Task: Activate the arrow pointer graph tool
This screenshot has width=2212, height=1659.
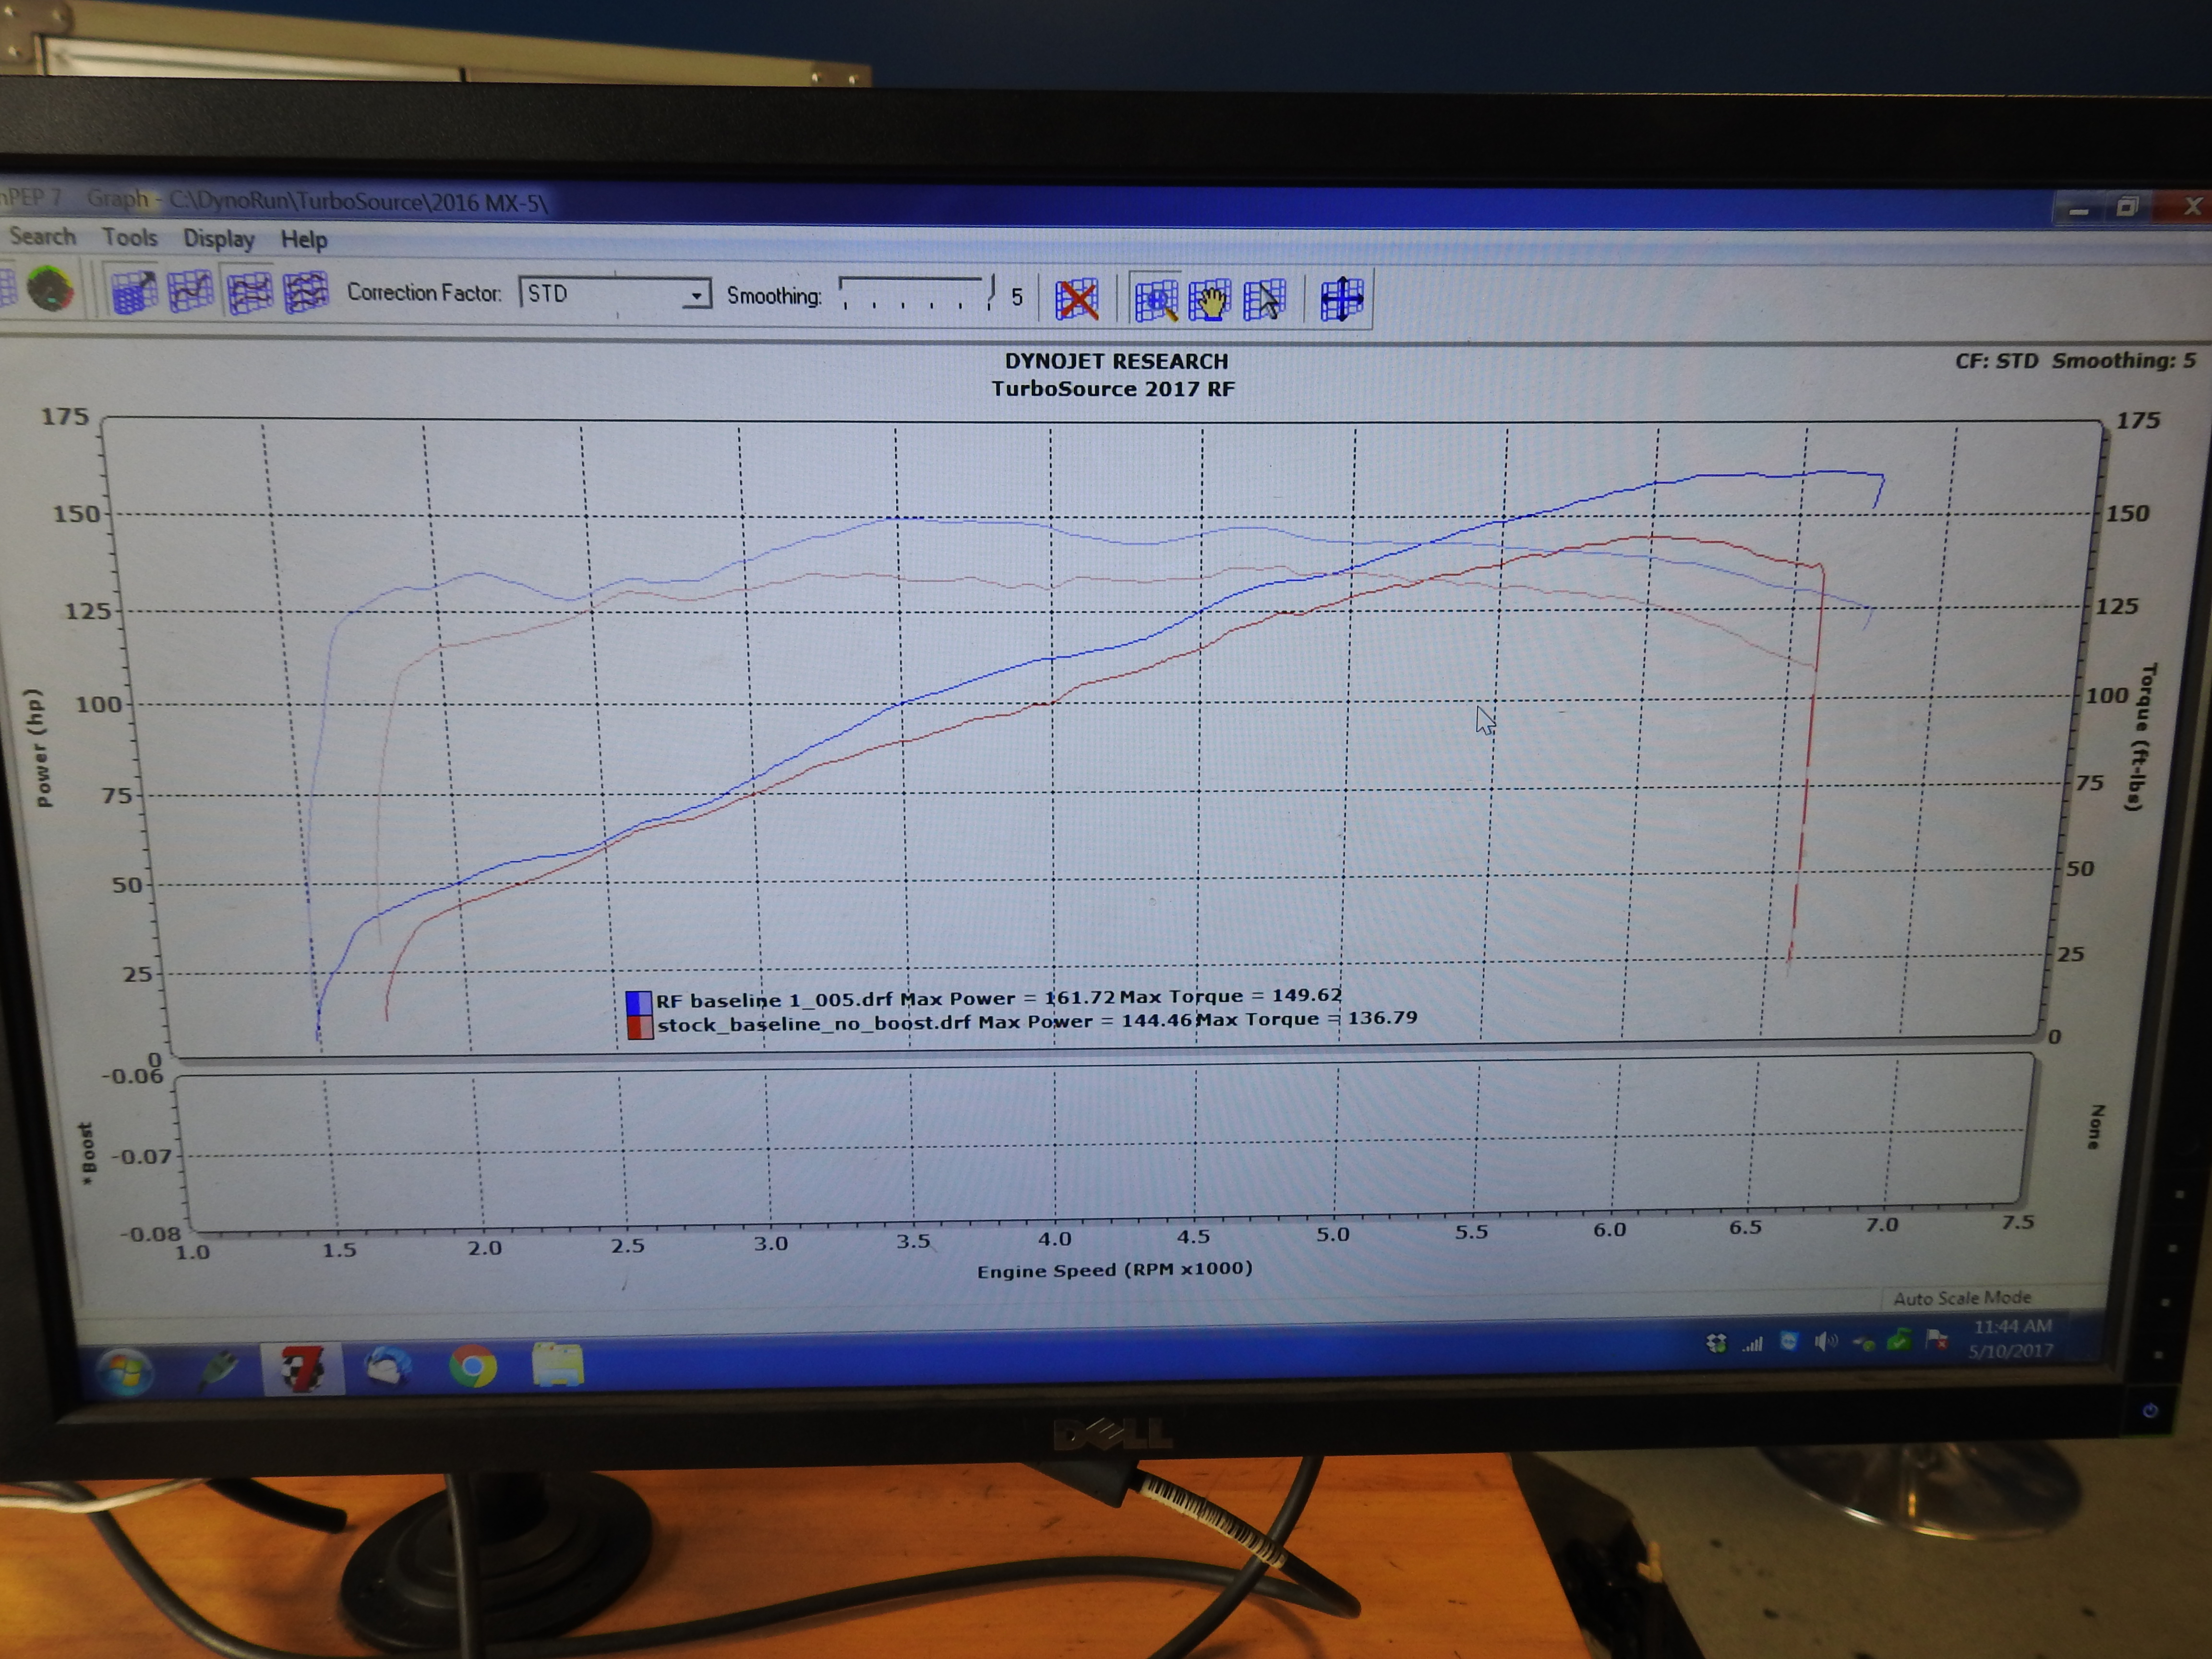Action: tap(1264, 300)
